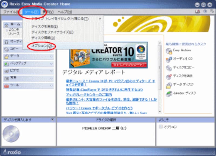
Task: Click the ディスクを消去 task icon
Action: (x=169, y=77)
